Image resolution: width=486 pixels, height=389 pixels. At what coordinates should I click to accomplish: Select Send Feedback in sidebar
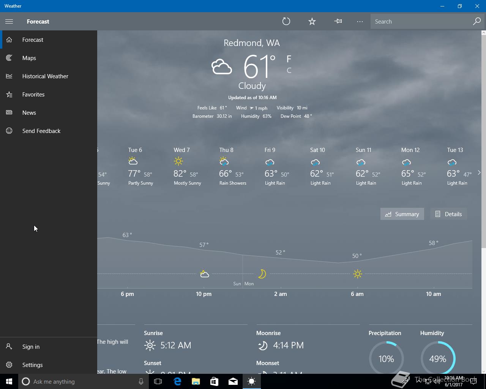(49, 131)
